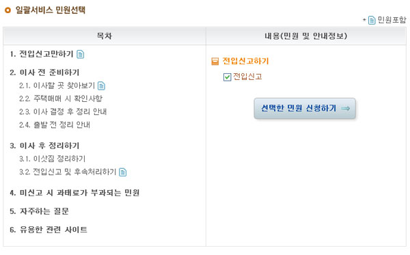Open 5. 자주하는 질문
This screenshot has width=410, height=255.
(x=39, y=211)
